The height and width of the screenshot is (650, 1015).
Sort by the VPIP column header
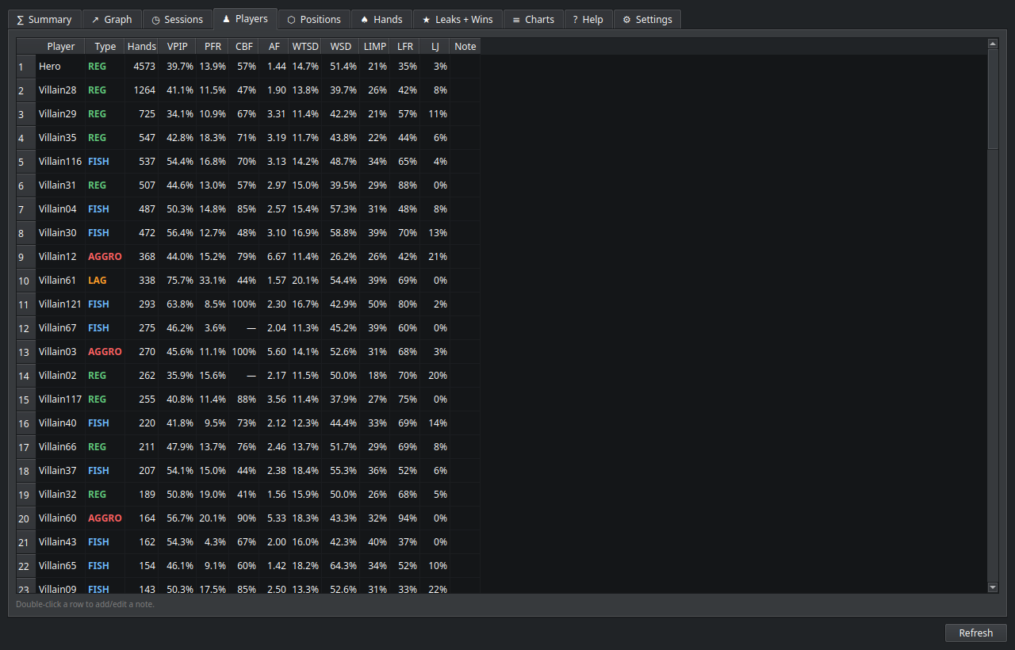(178, 46)
